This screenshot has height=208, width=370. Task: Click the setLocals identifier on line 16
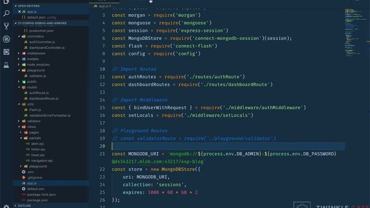[x=140, y=116]
